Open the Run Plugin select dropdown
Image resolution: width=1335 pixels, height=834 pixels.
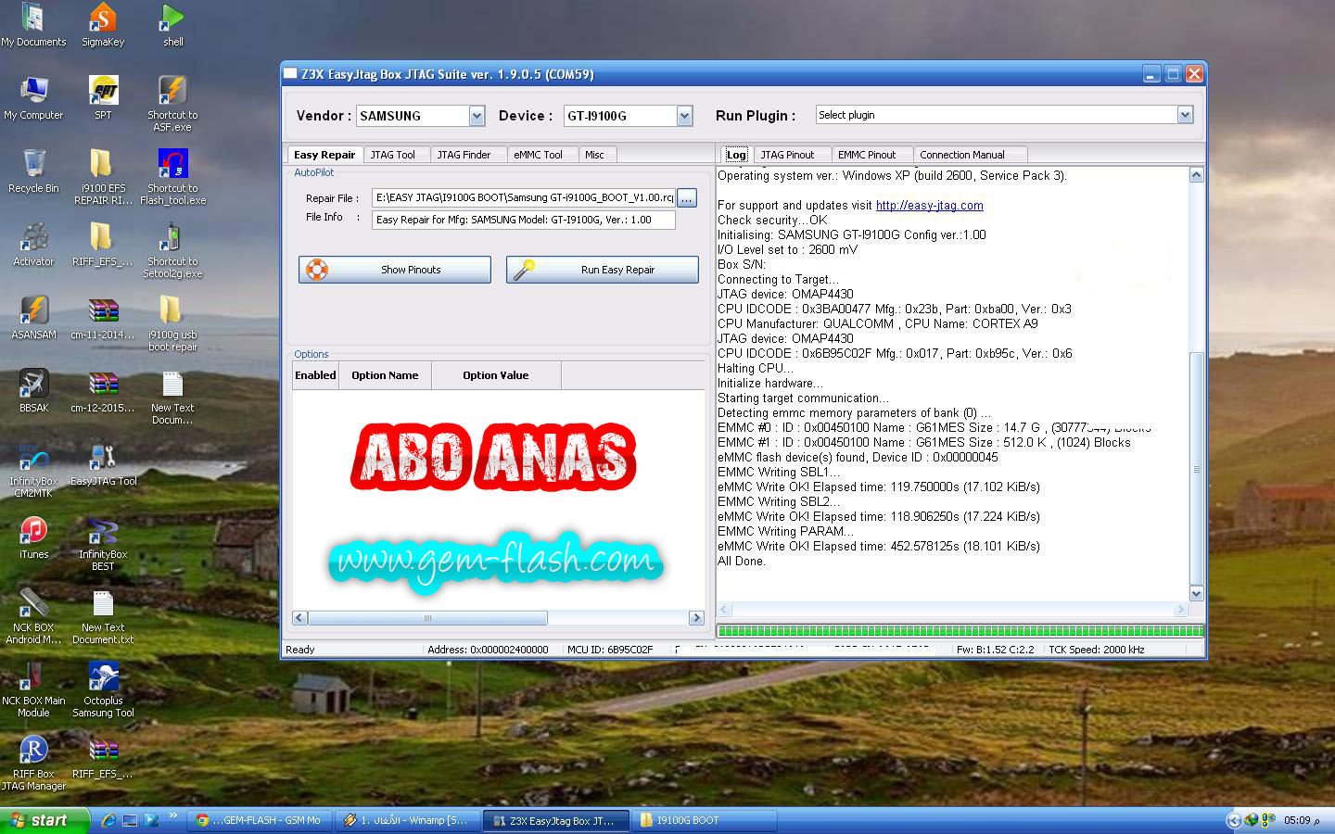pyautogui.click(x=1185, y=115)
